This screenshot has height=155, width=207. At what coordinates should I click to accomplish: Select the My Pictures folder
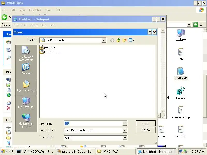[x=49, y=52]
